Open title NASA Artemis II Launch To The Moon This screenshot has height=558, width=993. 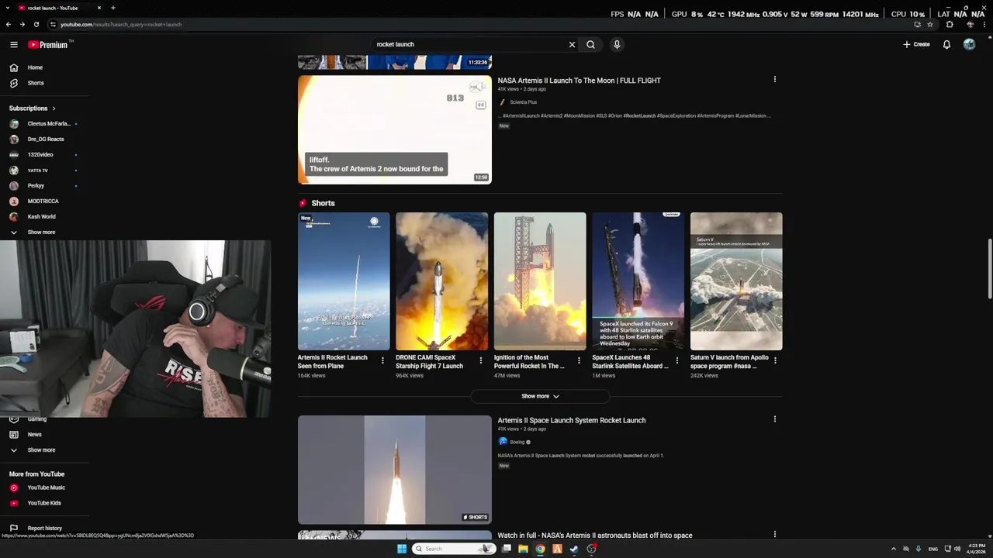[x=579, y=81]
